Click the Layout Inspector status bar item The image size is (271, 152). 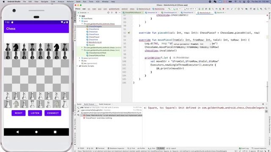259,148
